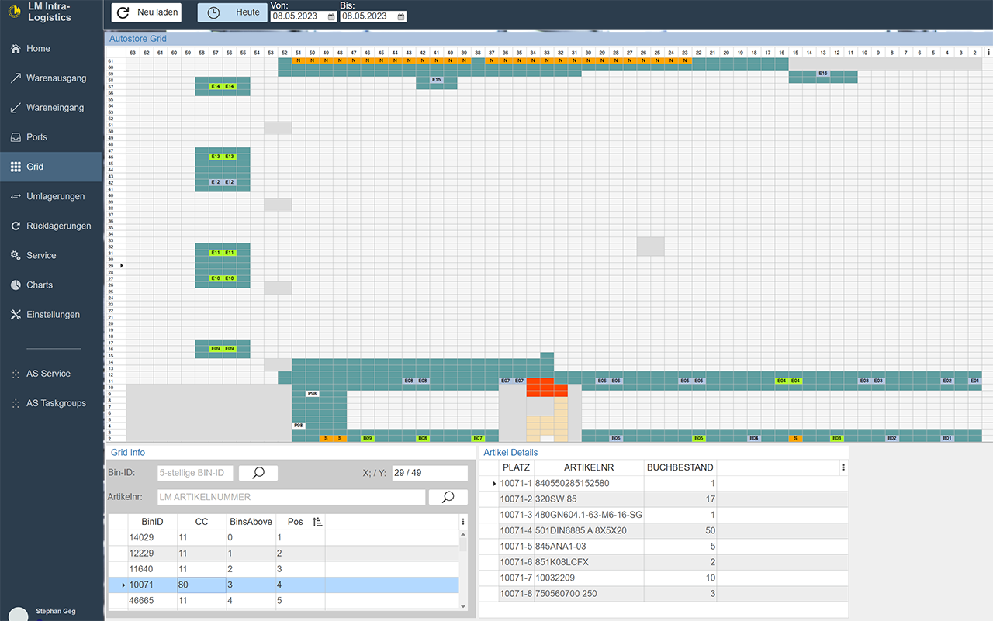Click the Heute button
The height and width of the screenshot is (621, 993).
232,12
